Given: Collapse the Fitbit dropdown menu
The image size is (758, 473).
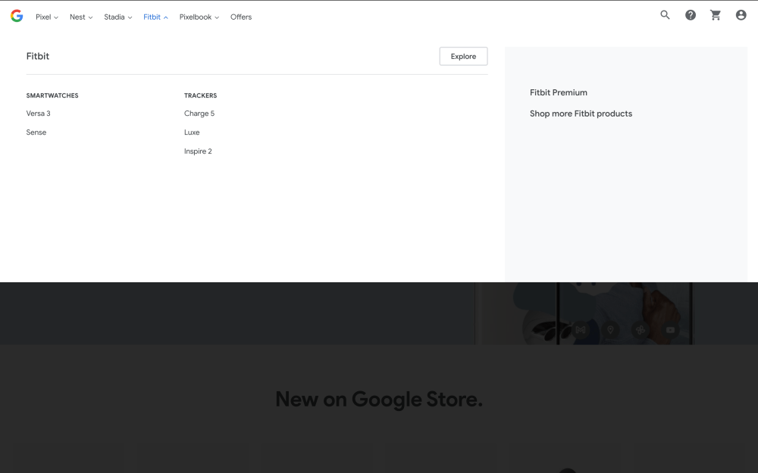Looking at the screenshot, I should (155, 17).
